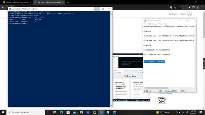Click the taskbar search box
Screen dimensions: 205x115
26,112
